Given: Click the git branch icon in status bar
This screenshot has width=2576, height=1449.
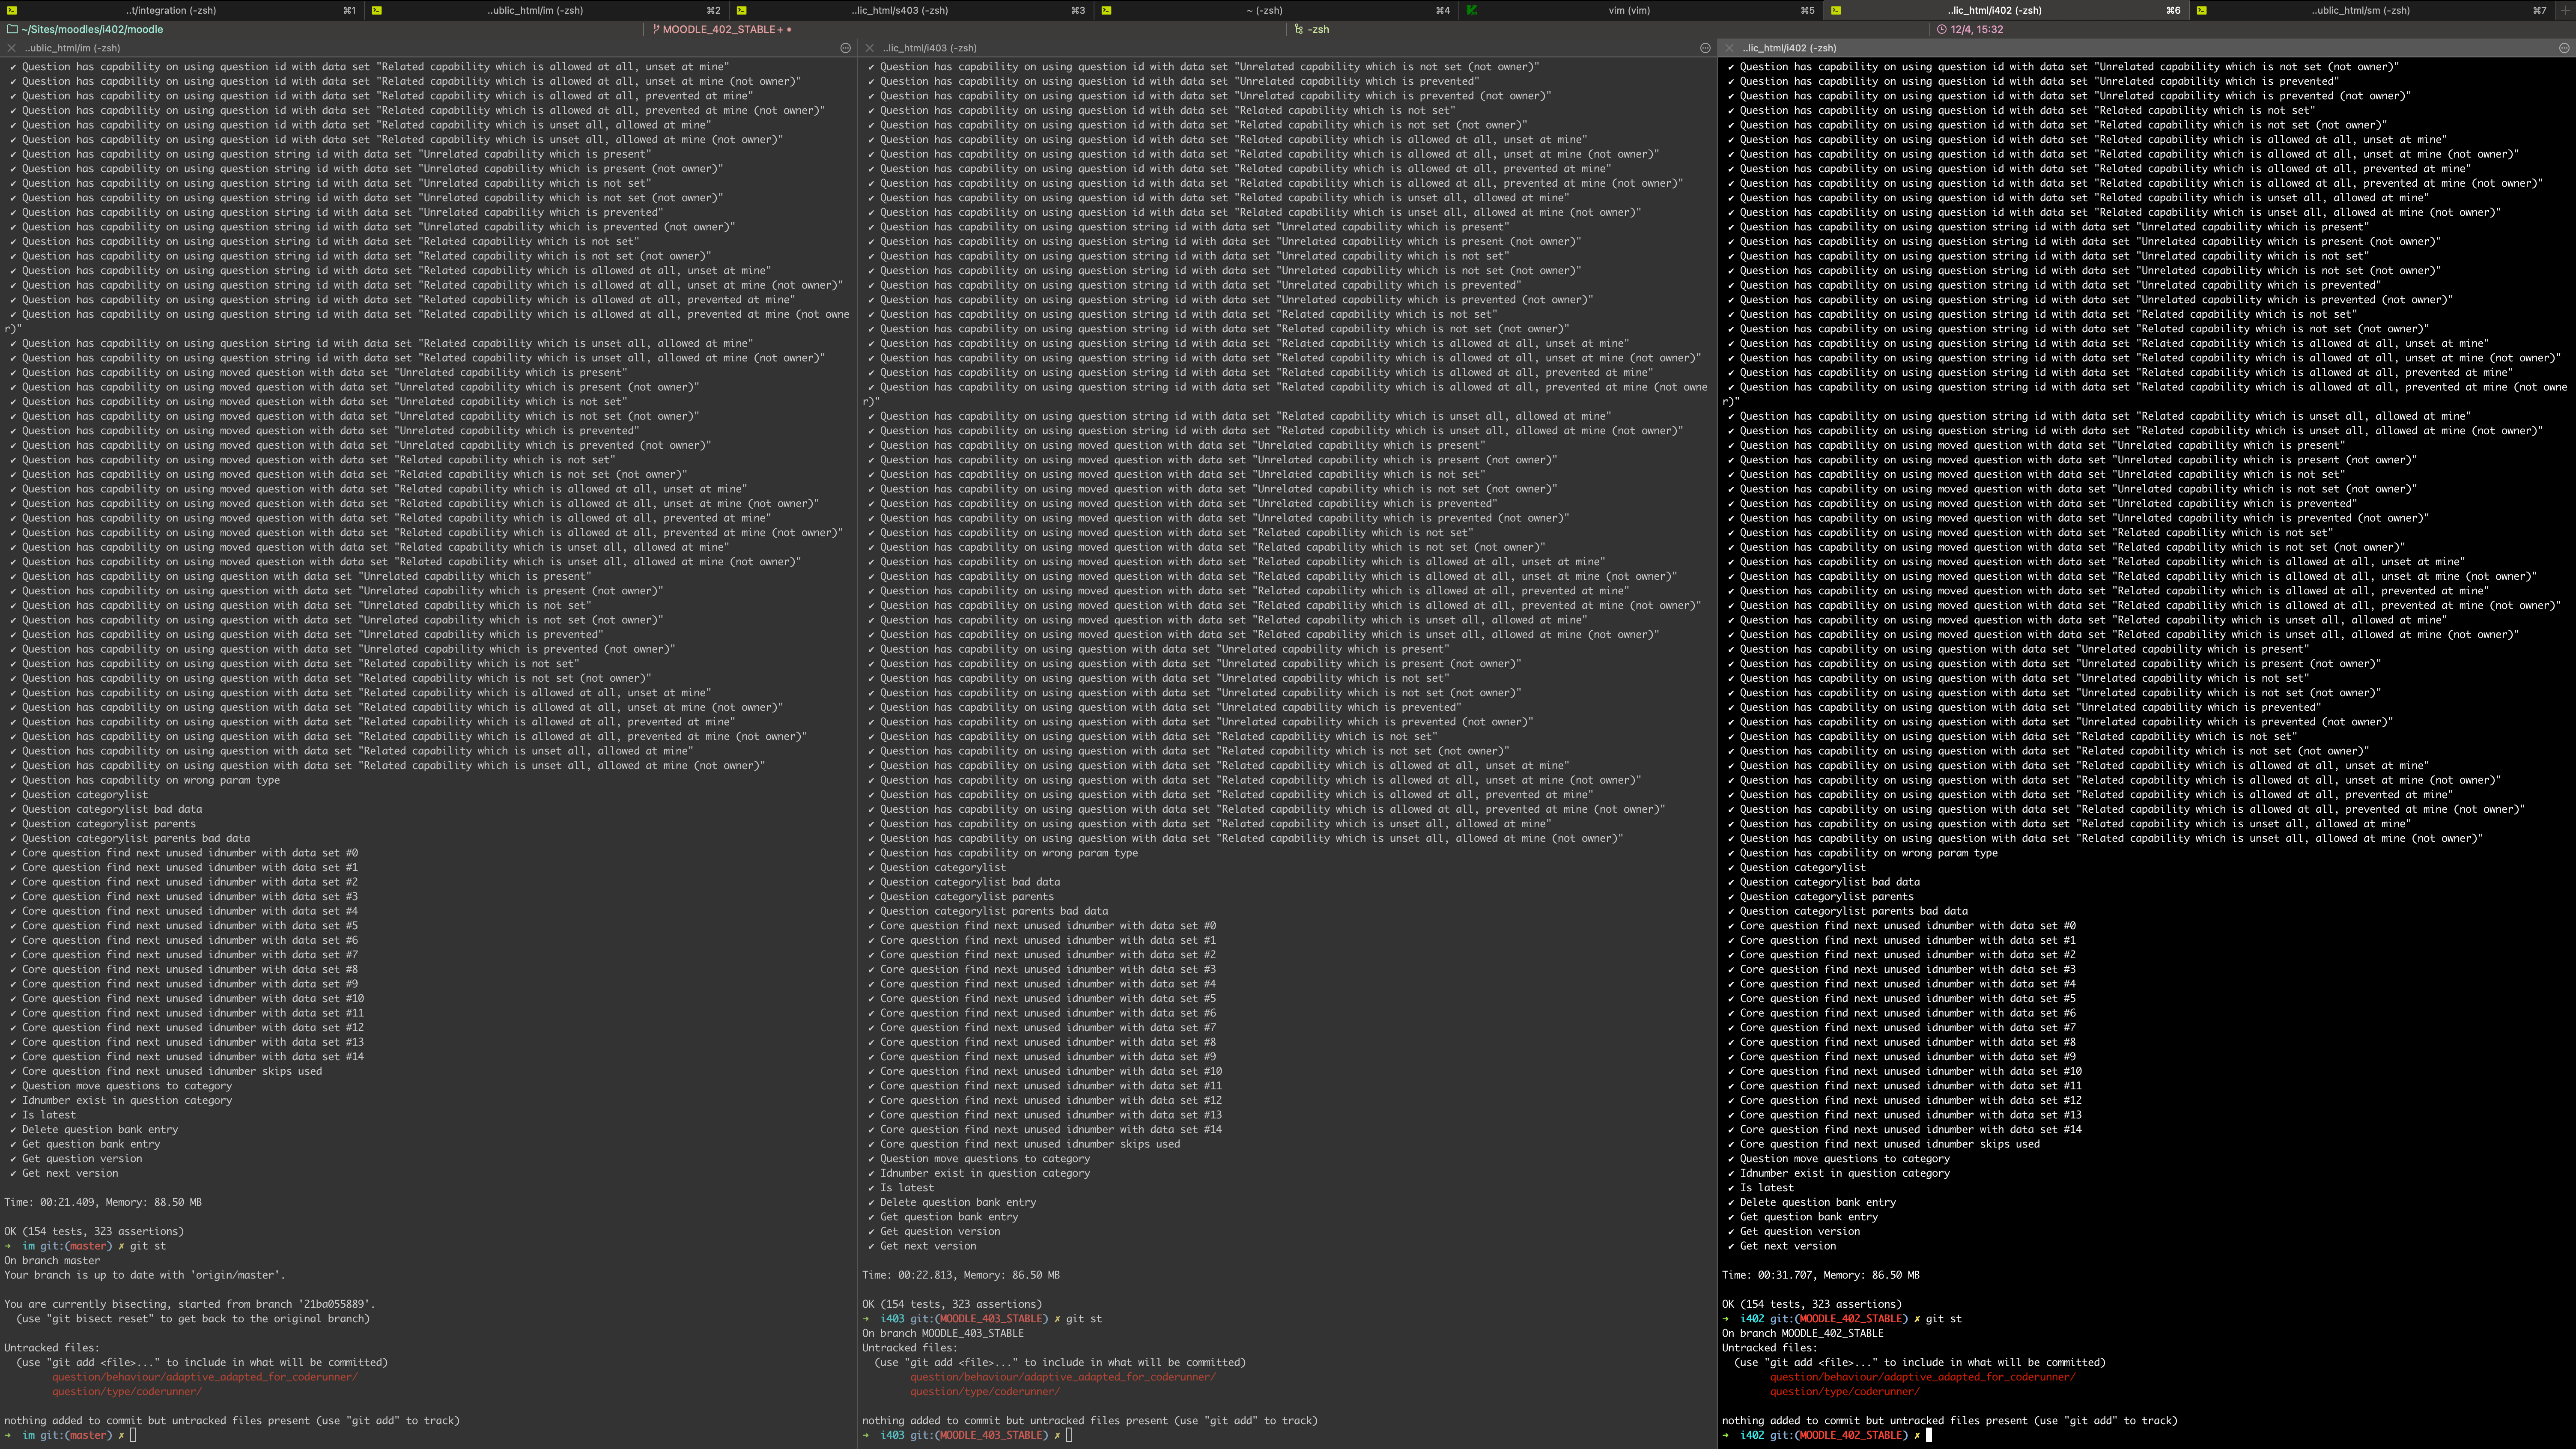Looking at the screenshot, I should point(656,29).
